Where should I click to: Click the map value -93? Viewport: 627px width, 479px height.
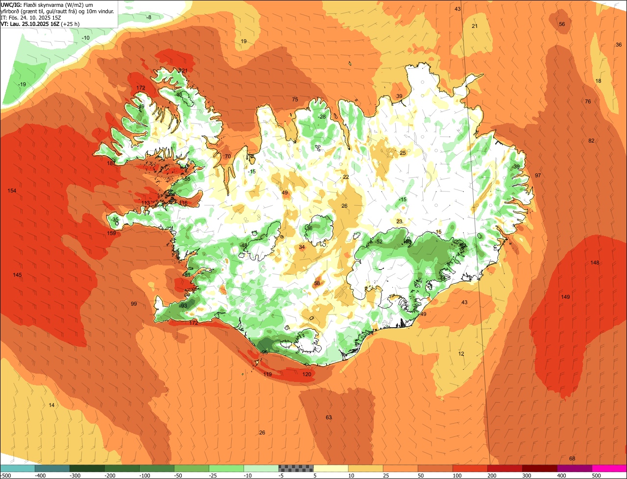click(183, 306)
